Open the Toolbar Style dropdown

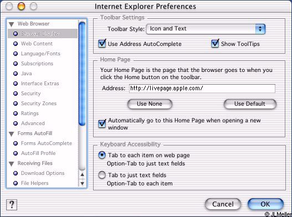pyautogui.click(x=206, y=29)
